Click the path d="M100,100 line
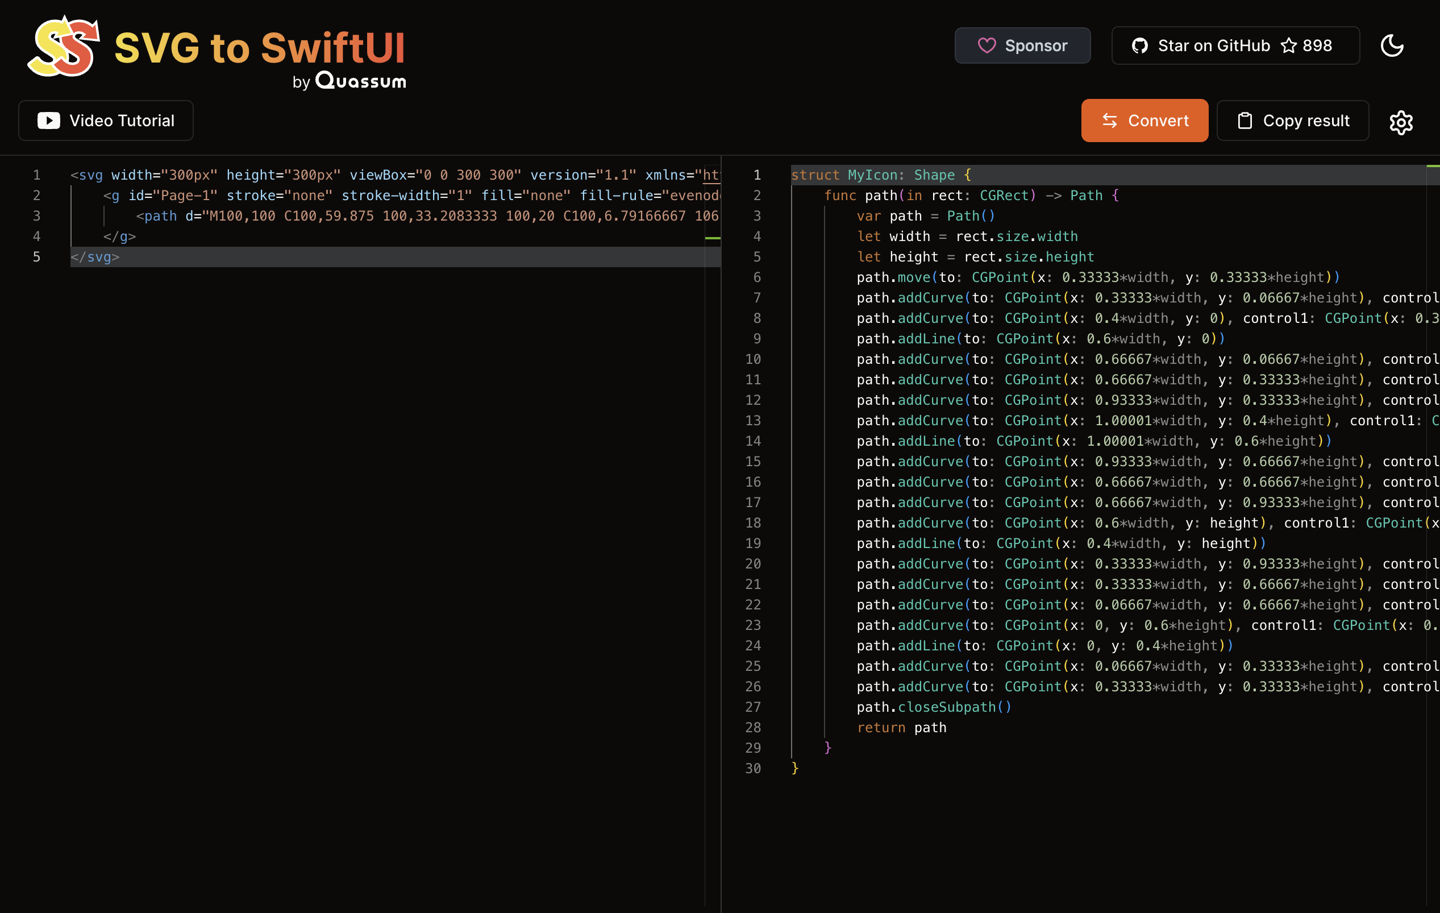This screenshot has width=1440, height=913. pyautogui.click(x=427, y=215)
